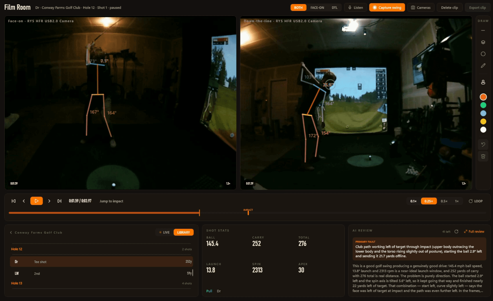Set playback speed to 0.5×

click(x=444, y=201)
